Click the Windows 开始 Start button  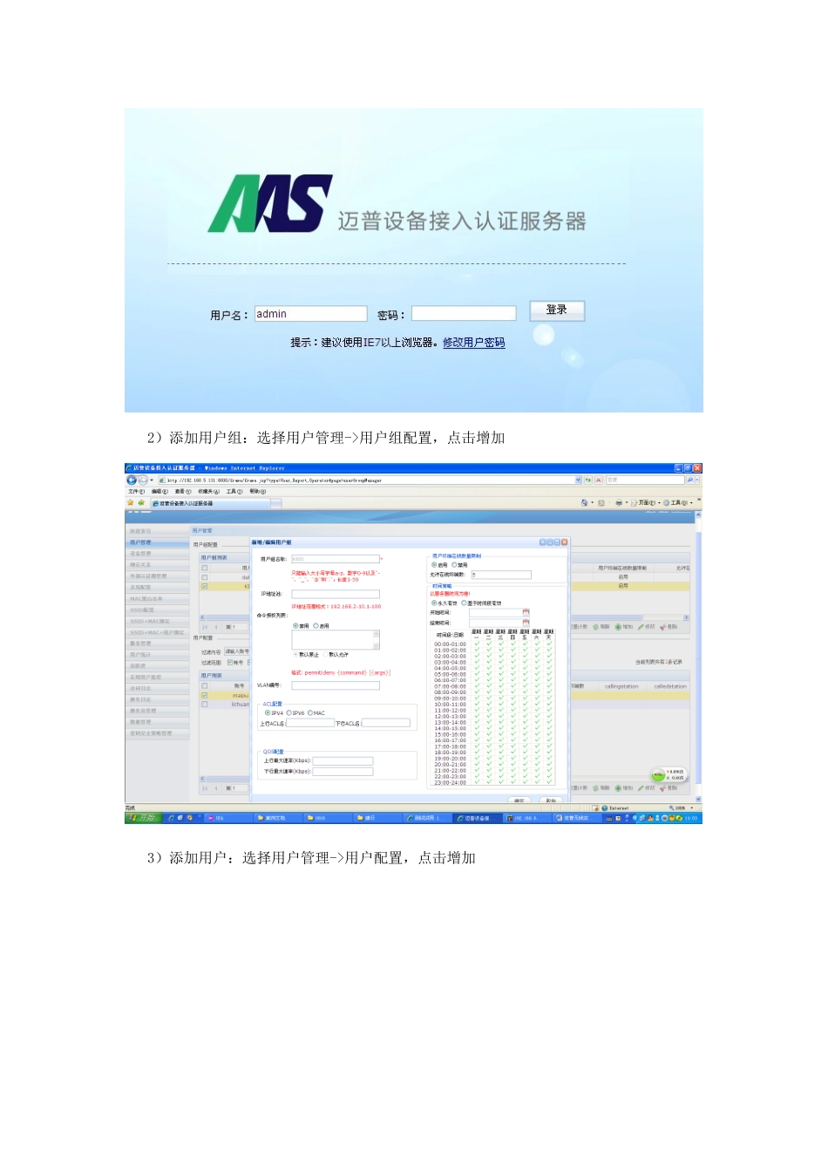pos(144,818)
